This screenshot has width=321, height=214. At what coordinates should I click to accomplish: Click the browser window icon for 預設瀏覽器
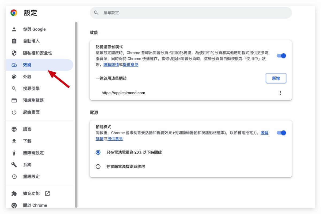pyautogui.click(x=14, y=101)
